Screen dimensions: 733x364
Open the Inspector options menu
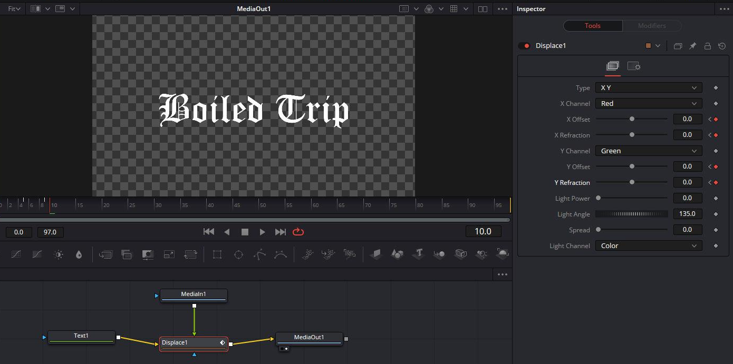pyautogui.click(x=725, y=9)
